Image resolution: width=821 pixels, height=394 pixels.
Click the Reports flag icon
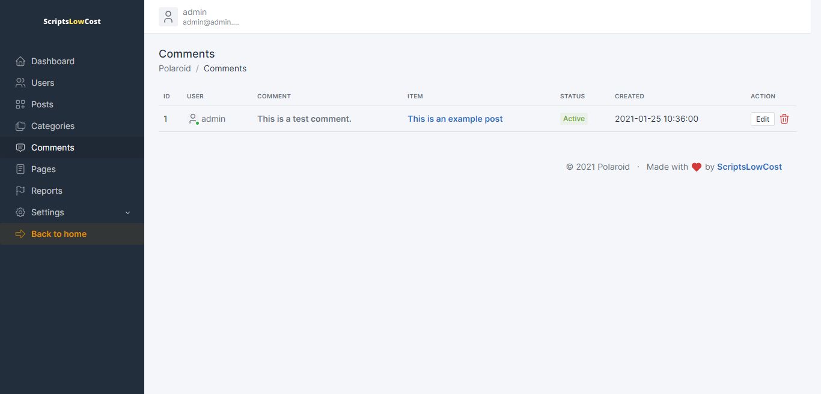[x=20, y=191]
